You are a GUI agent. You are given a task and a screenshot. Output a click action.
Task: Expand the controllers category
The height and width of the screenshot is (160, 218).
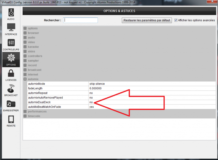point(25,56)
